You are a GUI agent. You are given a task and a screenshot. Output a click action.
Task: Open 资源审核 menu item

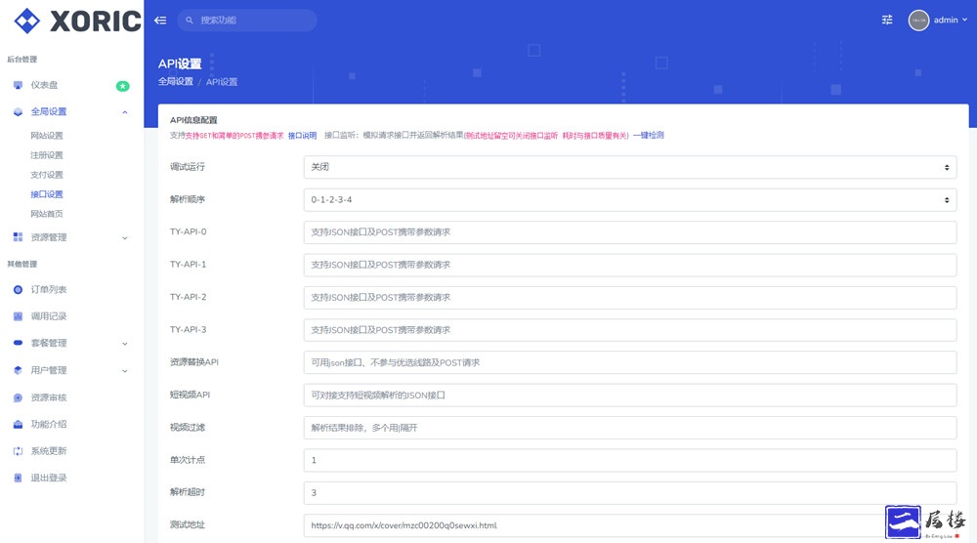[x=49, y=397]
